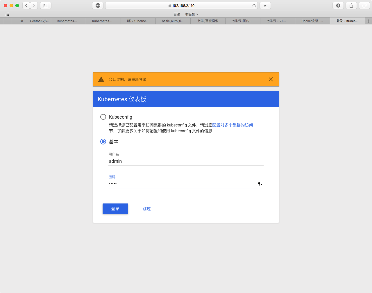Image resolution: width=372 pixels, height=293 pixels.
Task: Switch to the Docker安装 tab
Action: click(312, 21)
